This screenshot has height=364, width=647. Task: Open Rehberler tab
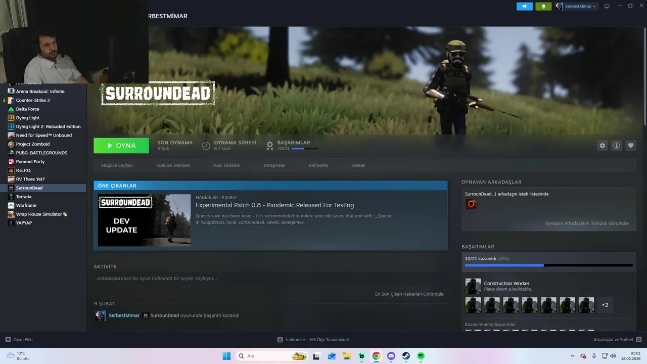click(x=318, y=165)
